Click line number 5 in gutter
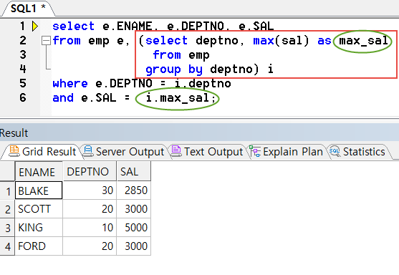Screen dimensions: 399x275 pos(23,84)
